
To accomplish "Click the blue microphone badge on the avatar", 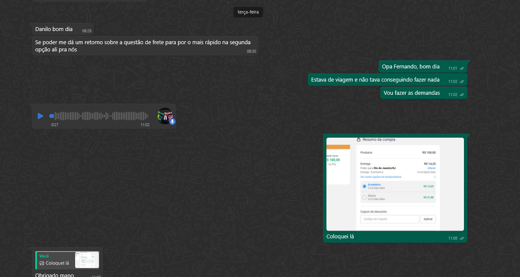I will (172, 122).
